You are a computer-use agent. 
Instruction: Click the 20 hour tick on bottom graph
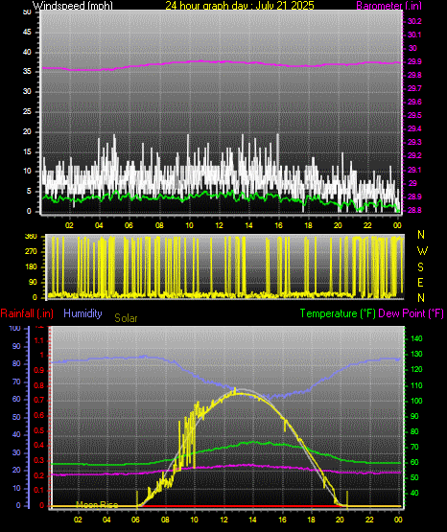[340, 520]
